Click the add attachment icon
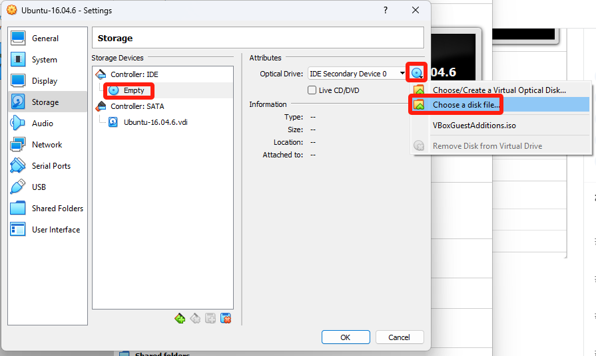 tap(210, 318)
